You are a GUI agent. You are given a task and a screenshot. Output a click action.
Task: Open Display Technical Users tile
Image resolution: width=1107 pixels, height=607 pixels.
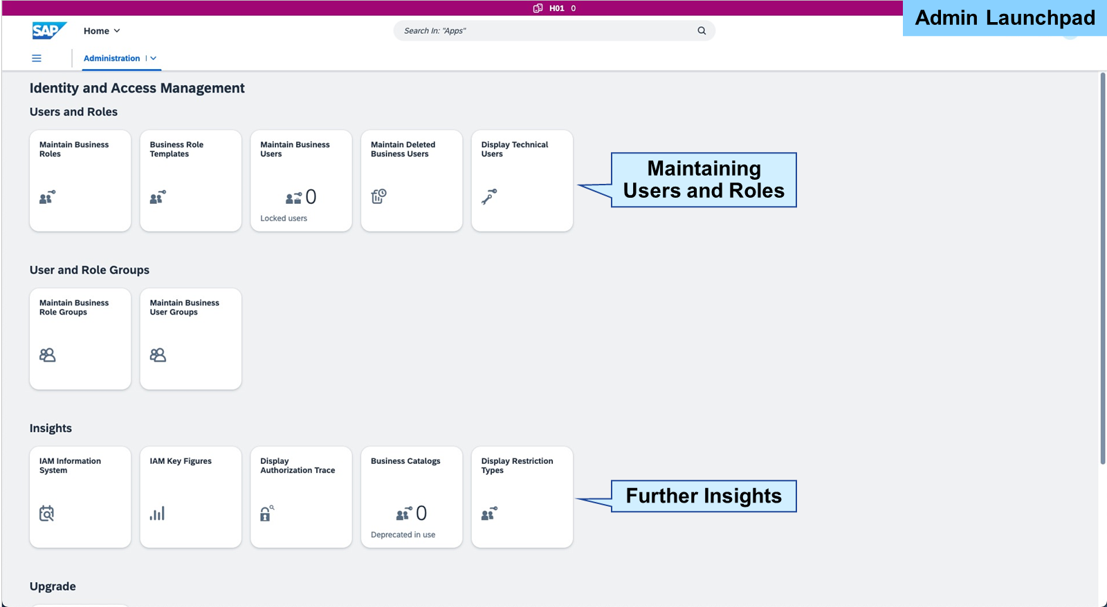522,180
